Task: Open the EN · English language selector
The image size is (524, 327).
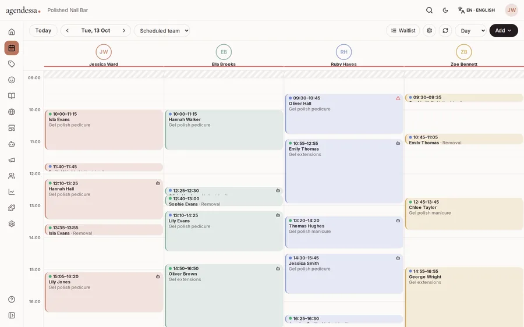Action: pyautogui.click(x=476, y=10)
